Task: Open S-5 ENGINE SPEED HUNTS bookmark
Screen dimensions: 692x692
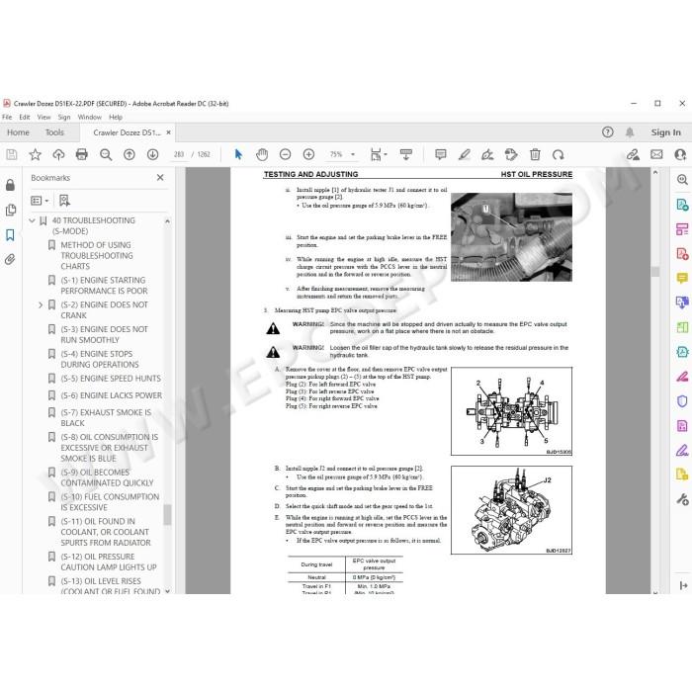Action: 111,379
